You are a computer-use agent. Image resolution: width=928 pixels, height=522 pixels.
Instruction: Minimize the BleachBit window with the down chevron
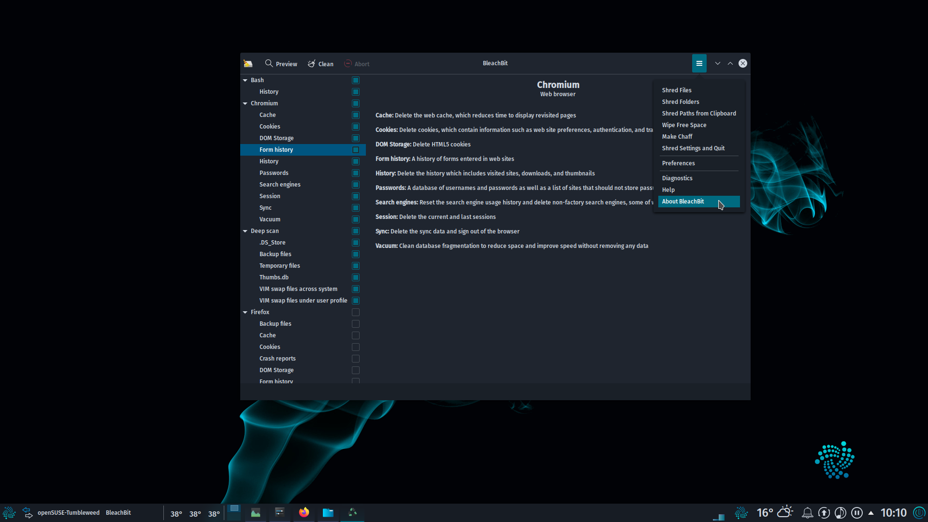point(717,63)
